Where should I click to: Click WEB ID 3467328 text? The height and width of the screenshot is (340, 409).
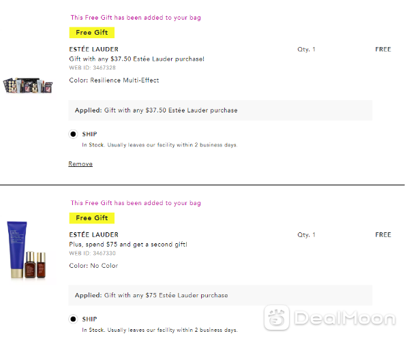click(92, 67)
